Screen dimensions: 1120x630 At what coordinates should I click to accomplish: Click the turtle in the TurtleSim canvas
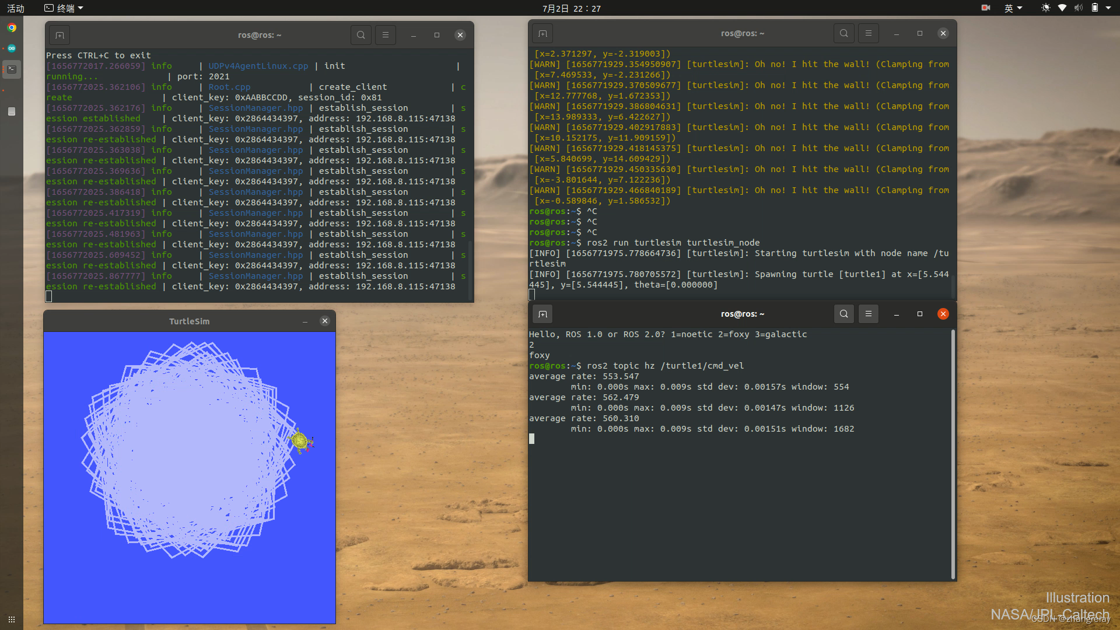301,442
